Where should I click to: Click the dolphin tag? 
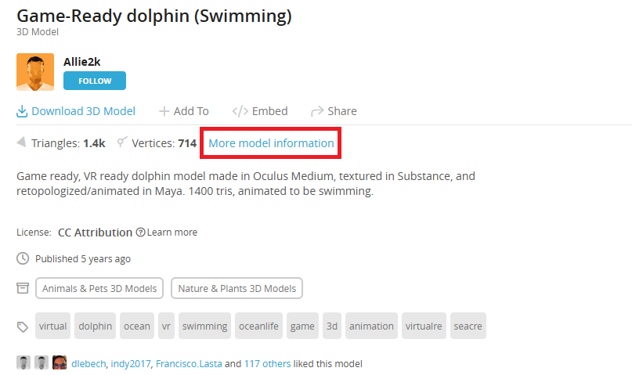coord(96,326)
